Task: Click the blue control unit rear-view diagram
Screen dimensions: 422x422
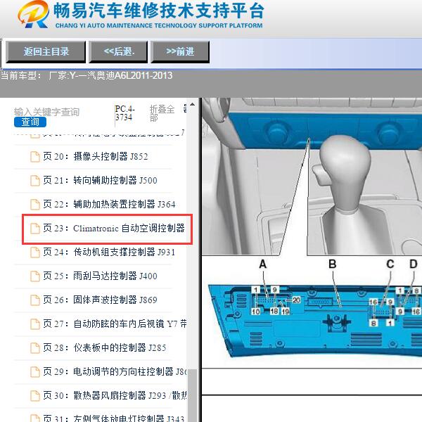Action: 315,320
